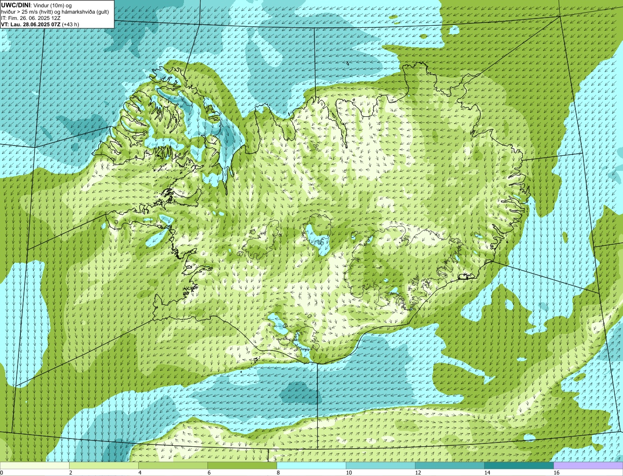
Task: Click the legend scale label "8"
Action: (x=278, y=473)
